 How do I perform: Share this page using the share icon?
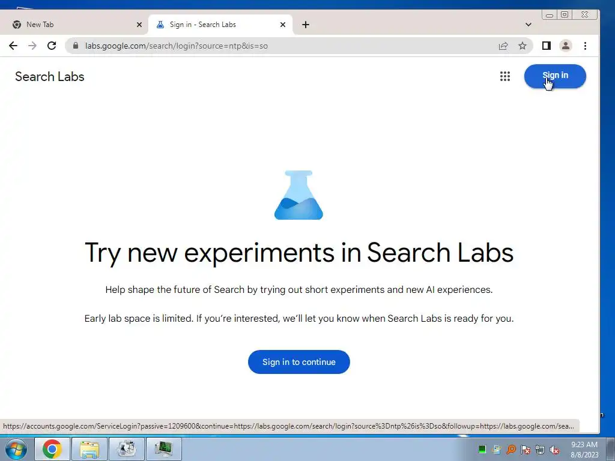(503, 46)
